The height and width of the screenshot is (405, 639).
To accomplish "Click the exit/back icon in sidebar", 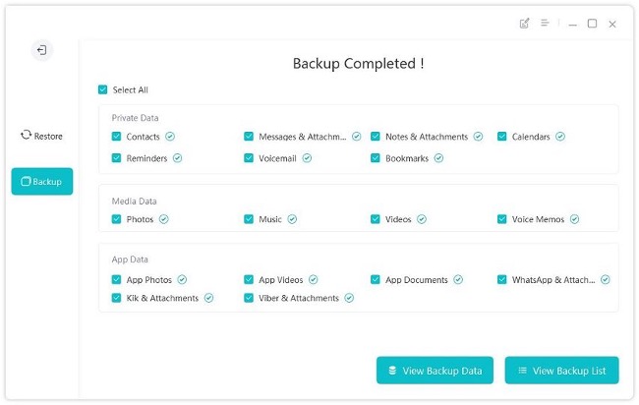I will [42, 50].
